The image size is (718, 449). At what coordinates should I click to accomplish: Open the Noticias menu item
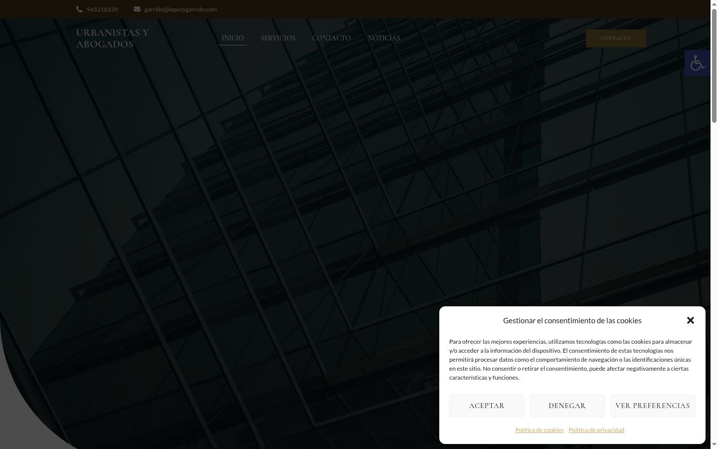point(384,38)
